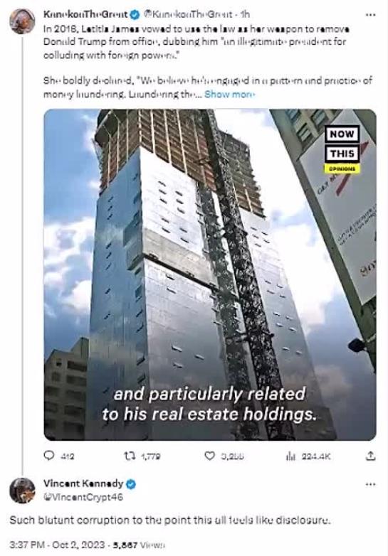Click the Vincent Kennedy display name
388x556 pixels.
click(x=83, y=483)
